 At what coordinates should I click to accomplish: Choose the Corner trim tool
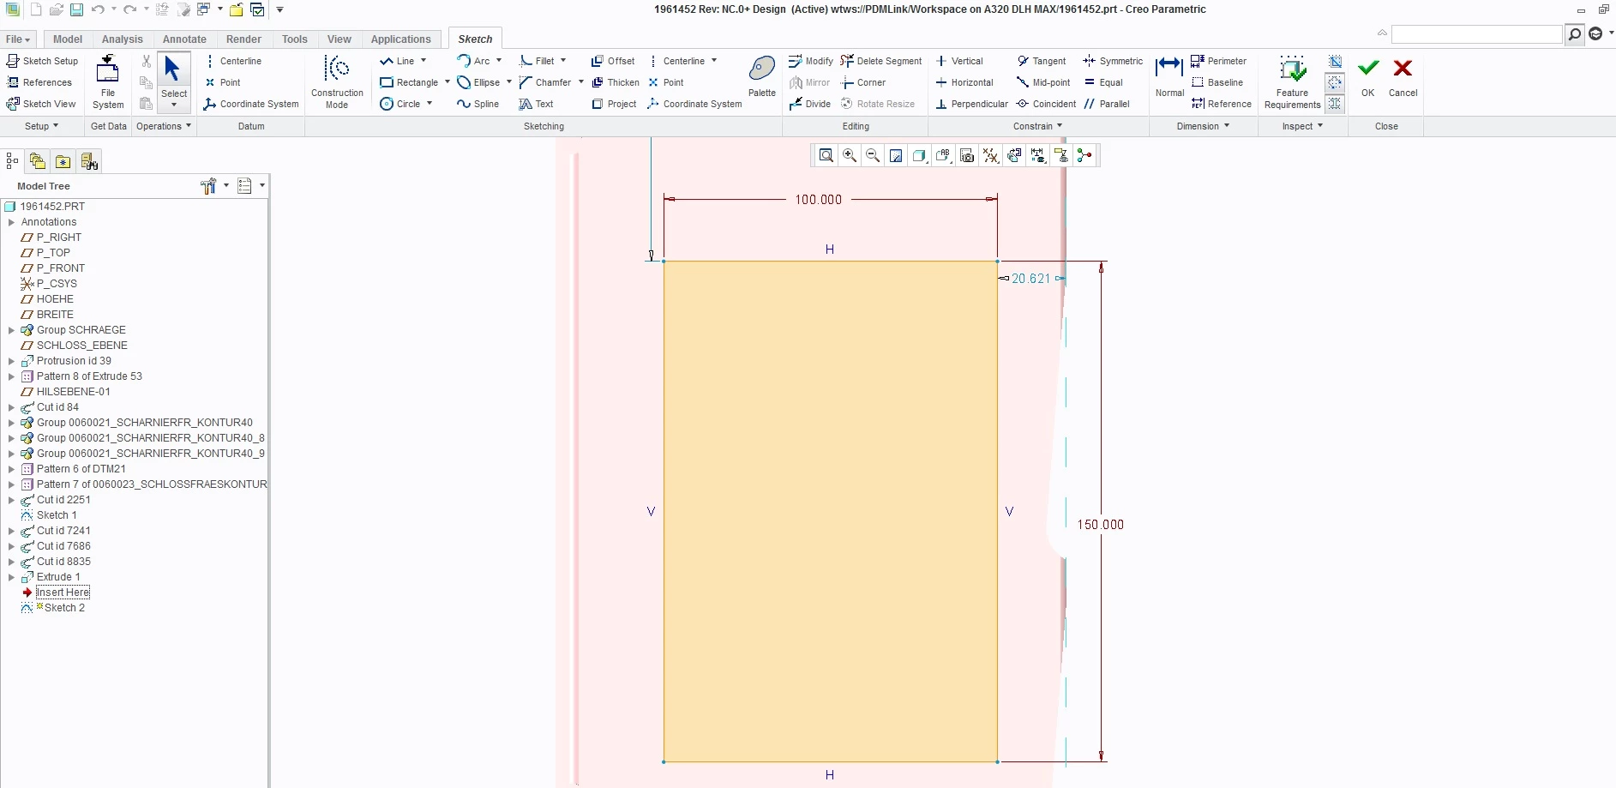click(863, 82)
